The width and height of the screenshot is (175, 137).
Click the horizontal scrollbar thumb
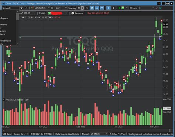(170, 130)
